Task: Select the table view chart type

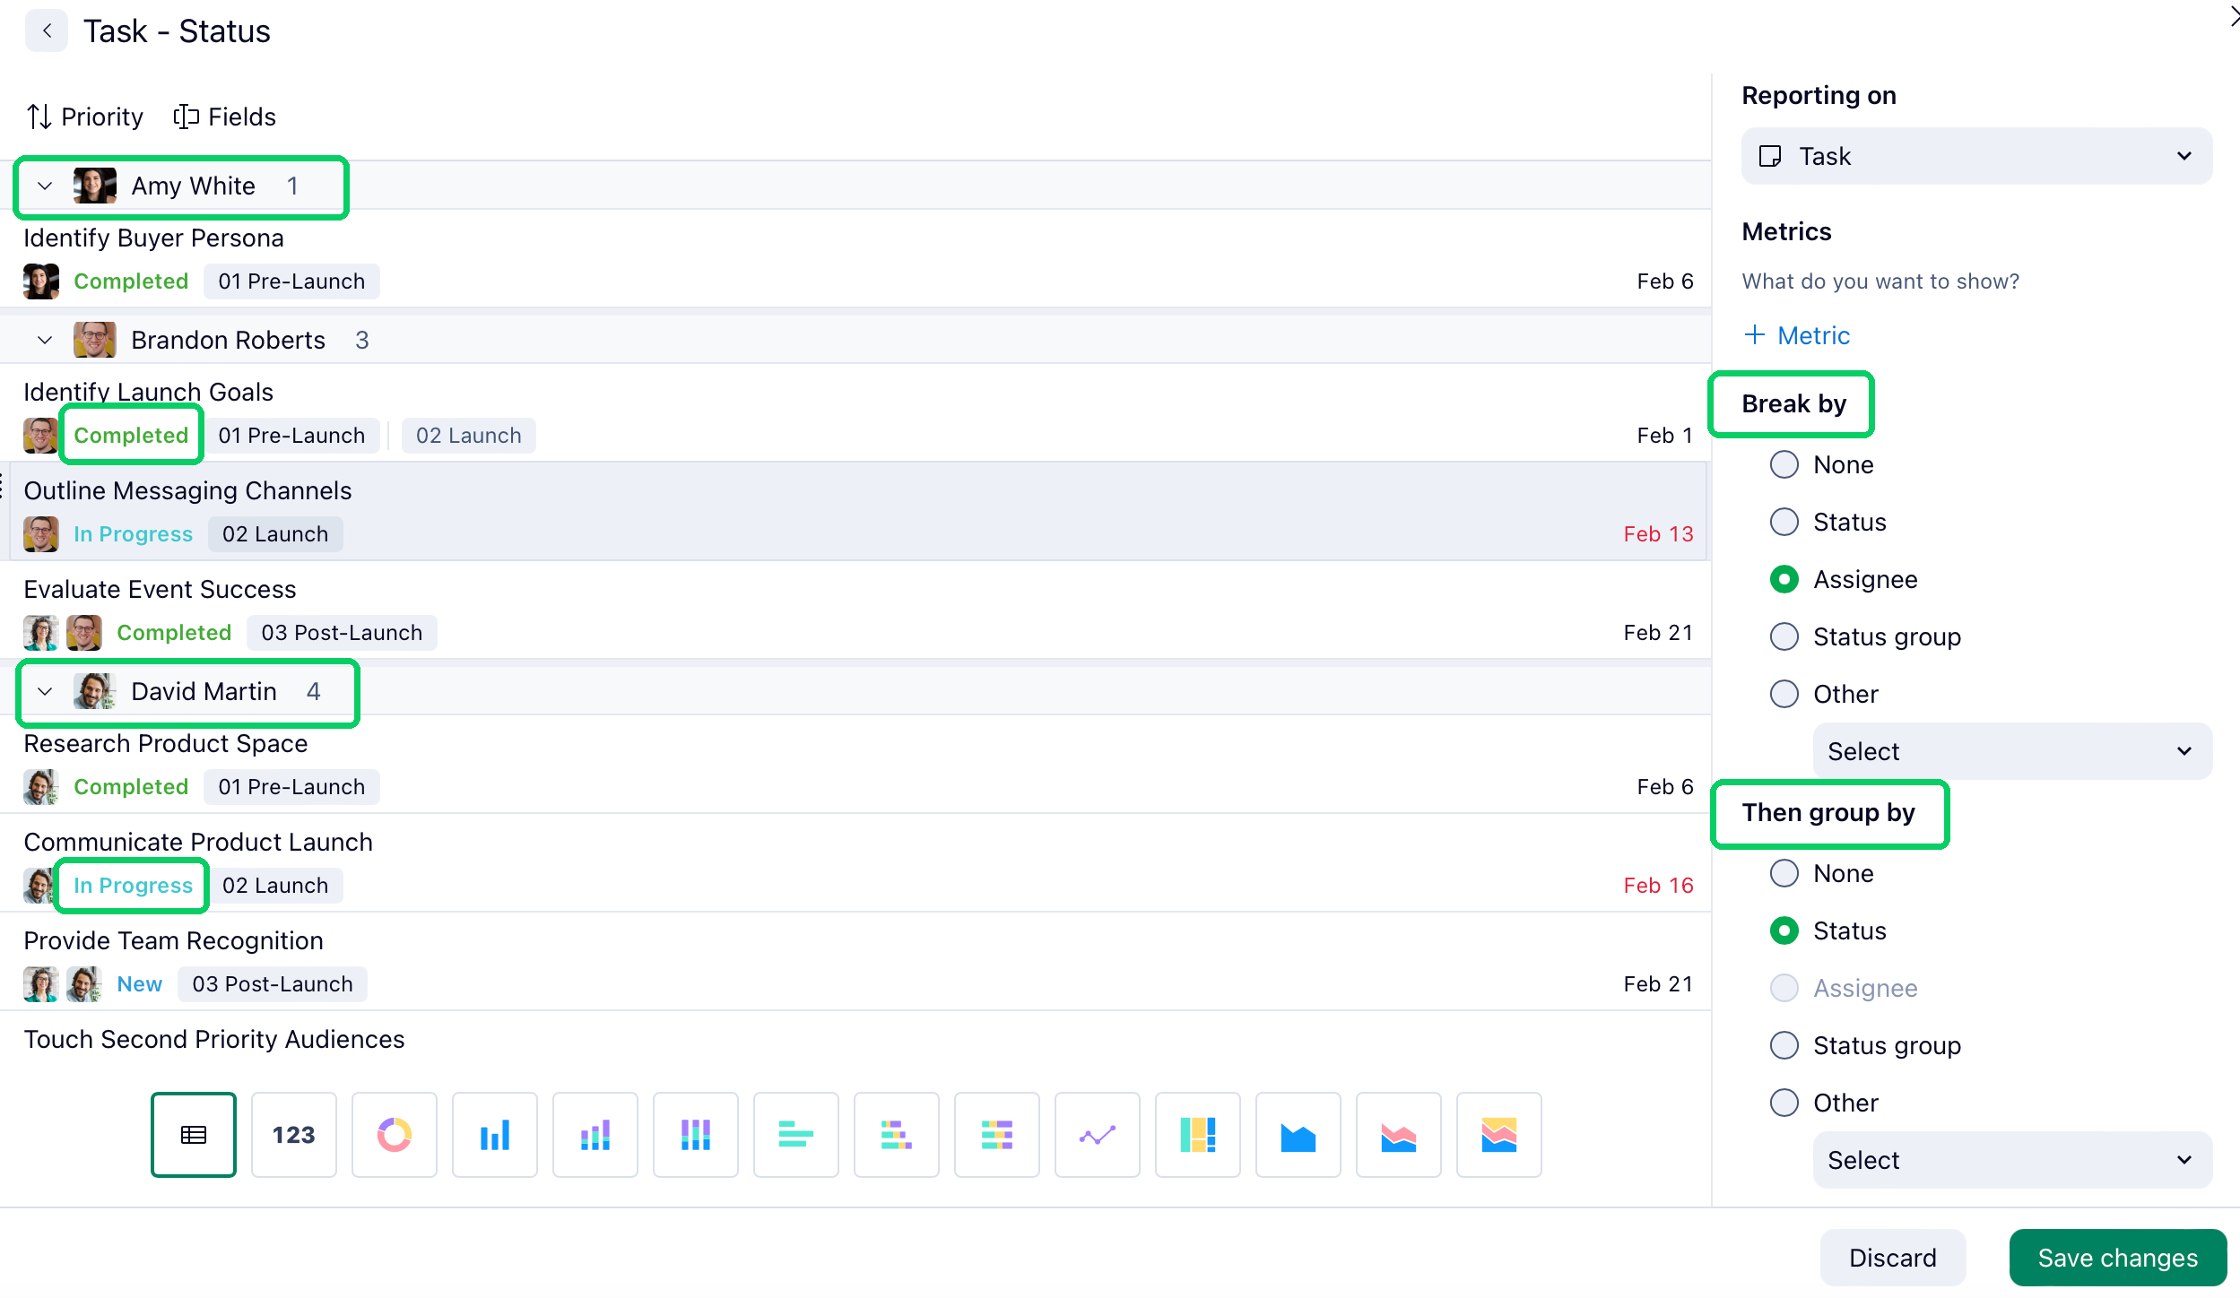Action: (193, 1134)
